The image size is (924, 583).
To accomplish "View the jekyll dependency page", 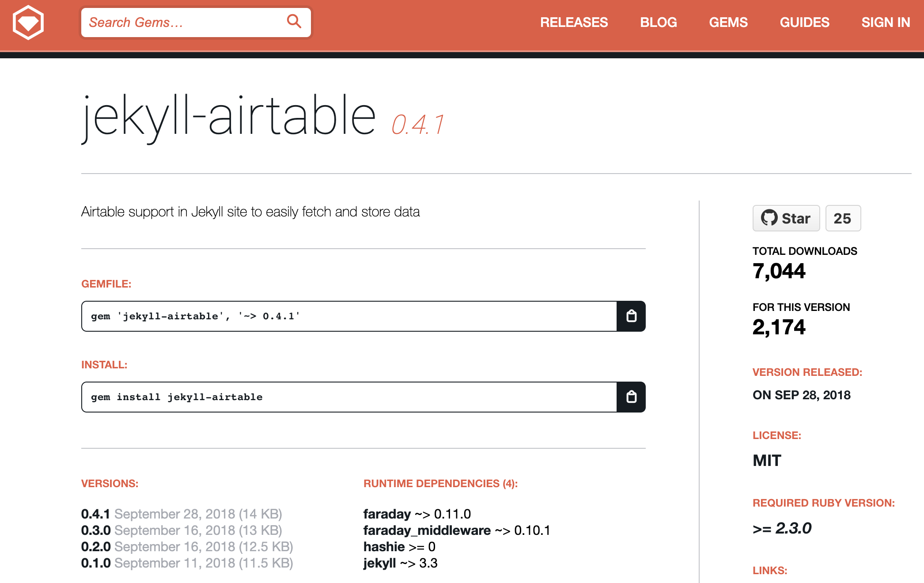I will (x=379, y=563).
